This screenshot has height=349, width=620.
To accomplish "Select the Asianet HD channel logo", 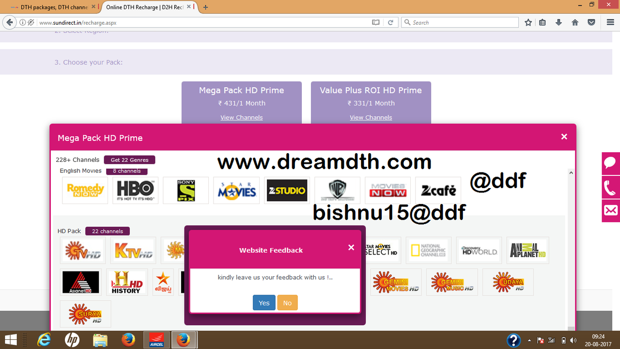I will 81,282.
